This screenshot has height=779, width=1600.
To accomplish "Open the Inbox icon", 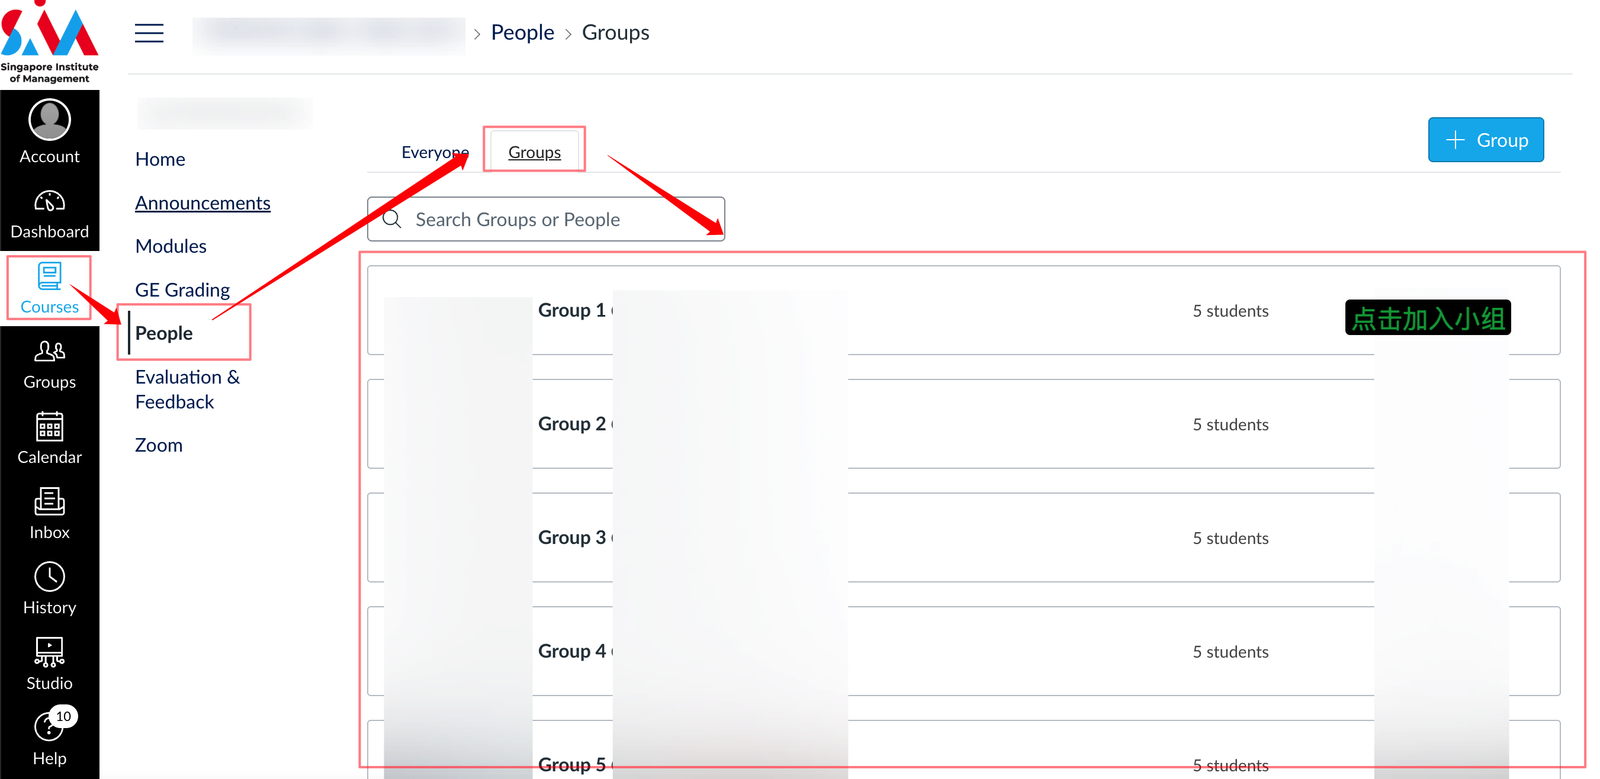I will (50, 501).
